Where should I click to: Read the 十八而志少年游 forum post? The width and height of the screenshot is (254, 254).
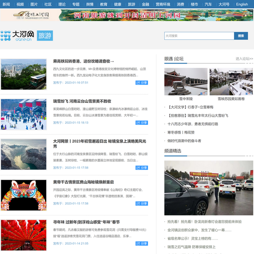187,124
